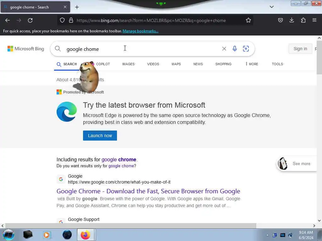Click the vertical page scrollbar thumb
The width and height of the screenshot is (322, 241).
(319, 57)
